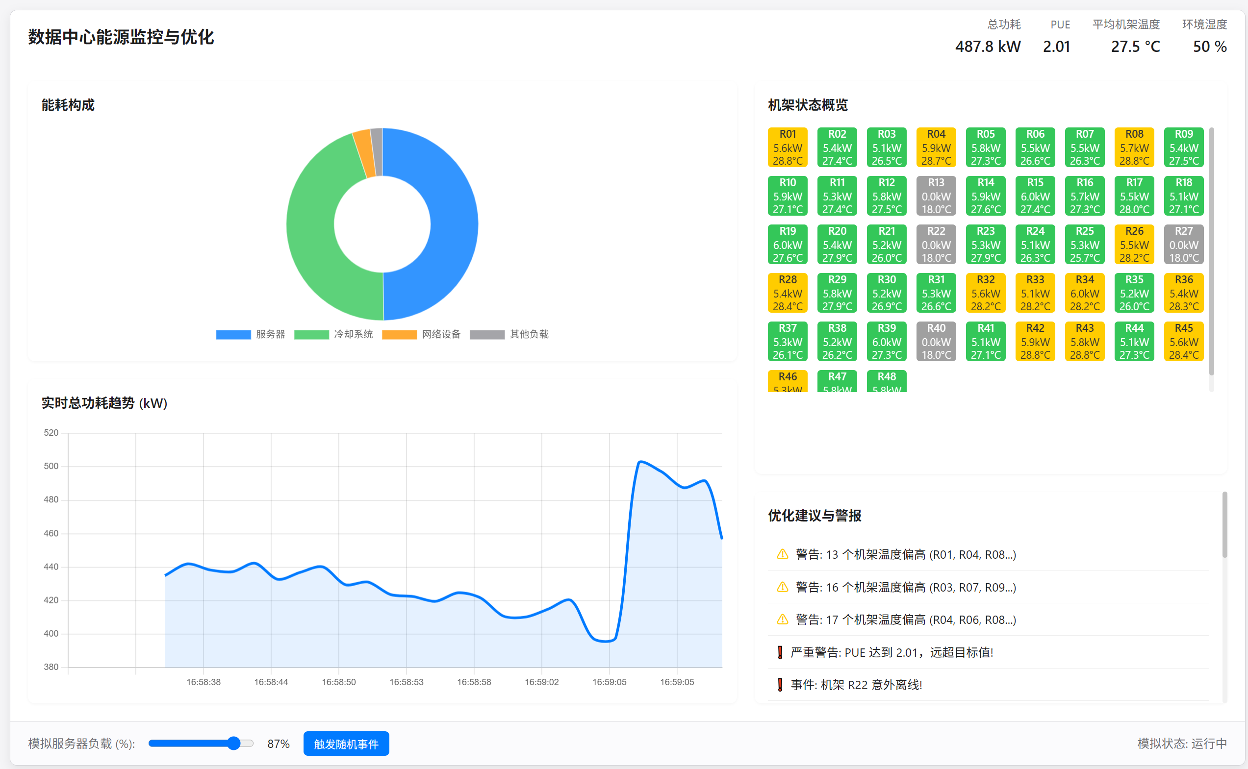The height and width of the screenshot is (769, 1248).
Task: Select yellow warning rack R04 tile
Action: (x=936, y=148)
